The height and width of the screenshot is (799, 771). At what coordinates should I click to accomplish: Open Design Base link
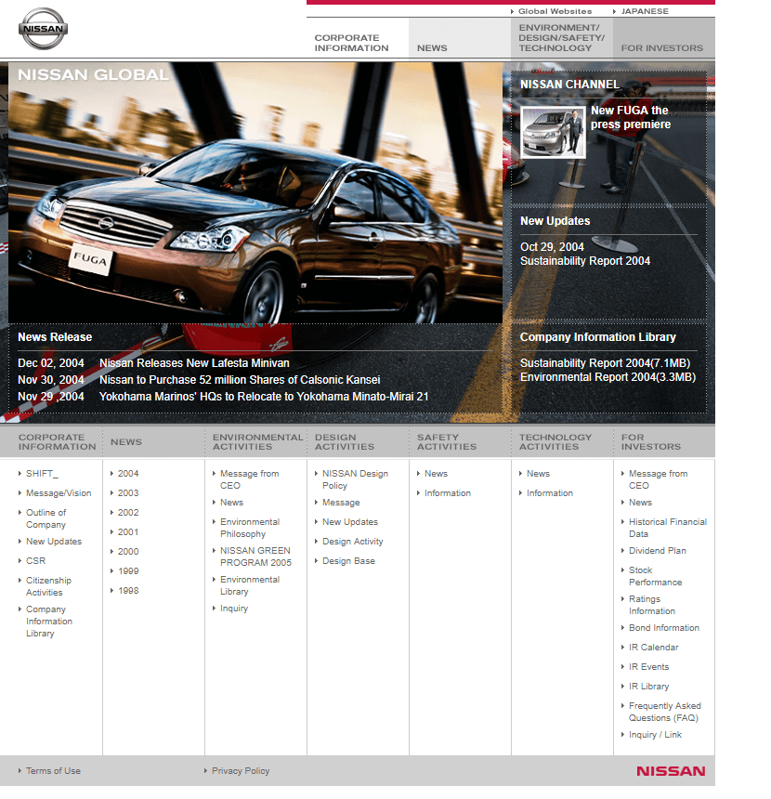(x=348, y=560)
